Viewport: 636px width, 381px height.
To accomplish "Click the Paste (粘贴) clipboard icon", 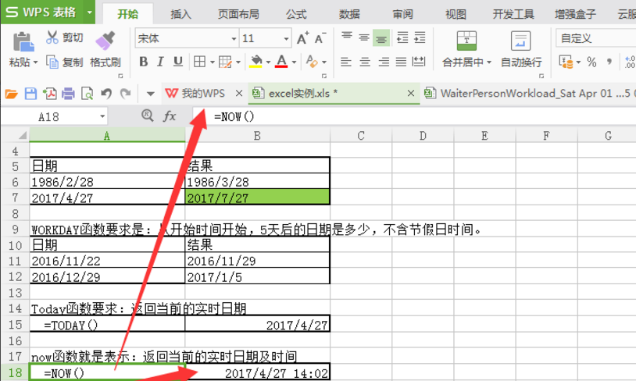I will [23, 41].
